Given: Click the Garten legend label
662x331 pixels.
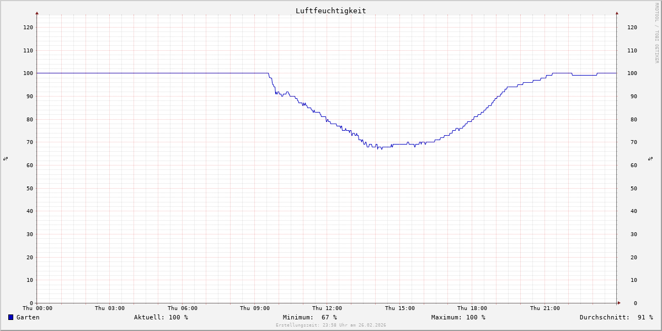Looking at the screenshot, I should click(28, 317).
